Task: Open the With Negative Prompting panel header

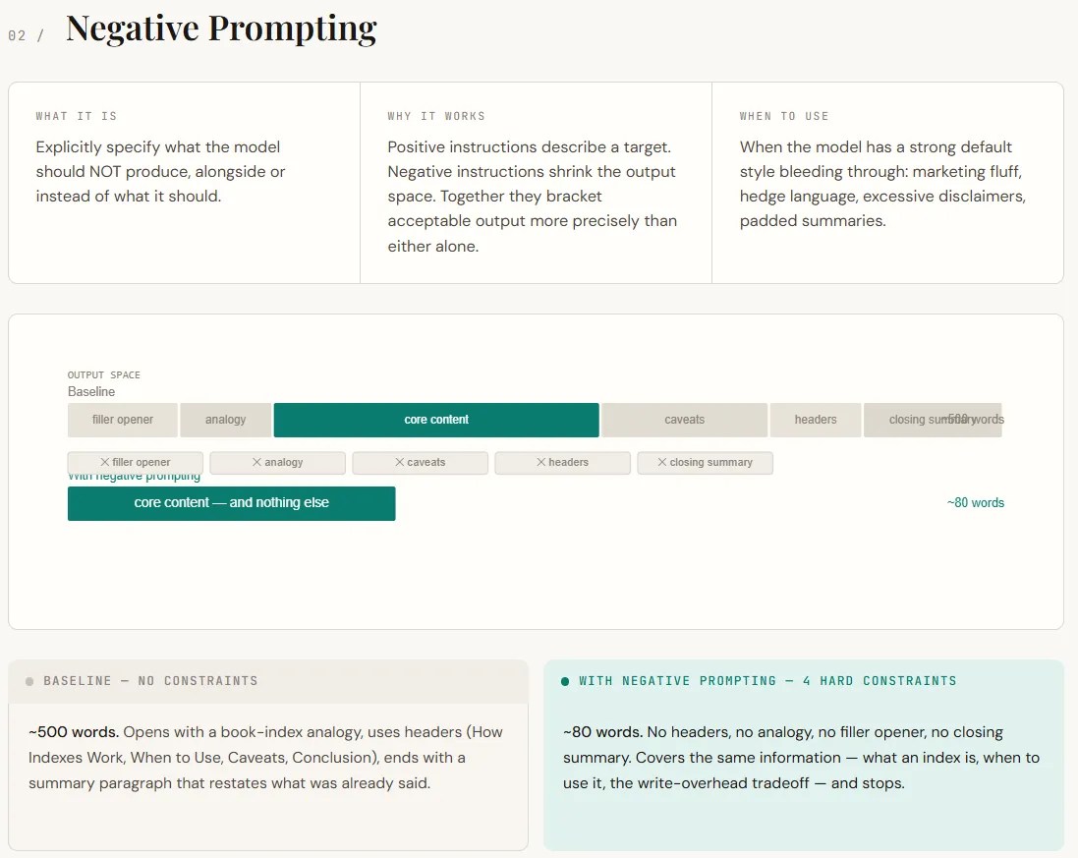Action: tap(804, 681)
